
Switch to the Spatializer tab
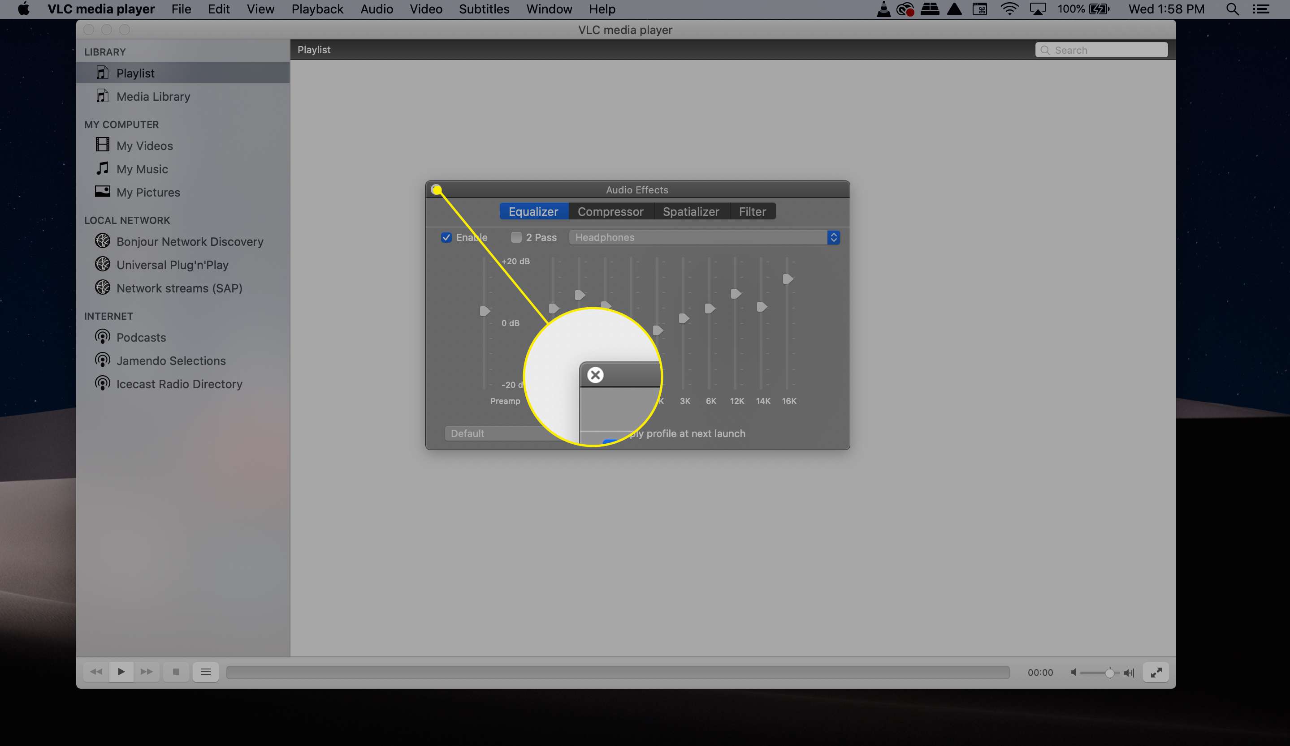[x=691, y=211]
